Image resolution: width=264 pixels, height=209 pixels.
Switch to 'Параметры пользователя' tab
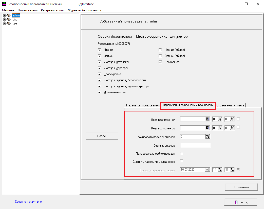[x=143, y=105]
